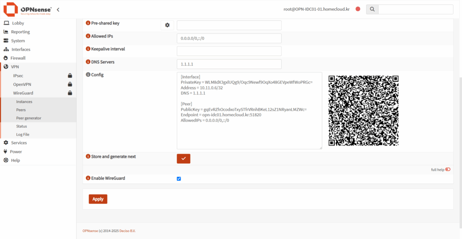Click the Deciso B.V. footer link
462x239 pixels.
click(x=127, y=231)
